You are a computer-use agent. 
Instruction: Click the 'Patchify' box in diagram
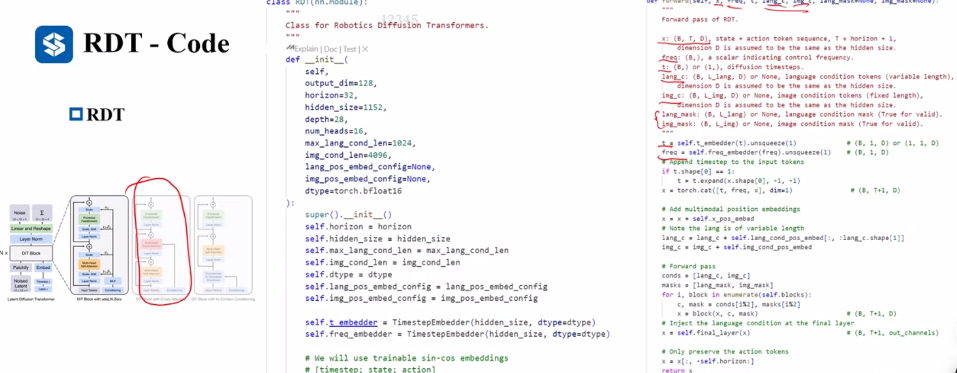pos(21,267)
